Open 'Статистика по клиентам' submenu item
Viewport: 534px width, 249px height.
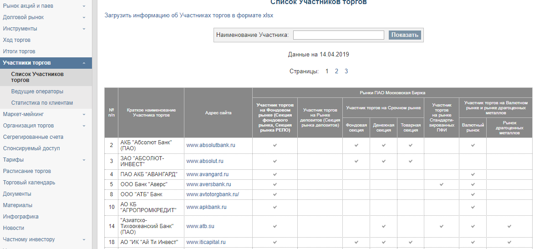tap(42, 103)
